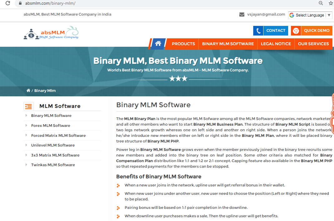Click the home icon in navigation bar
Viewport: 334px width, 221px height.
[x=158, y=44]
